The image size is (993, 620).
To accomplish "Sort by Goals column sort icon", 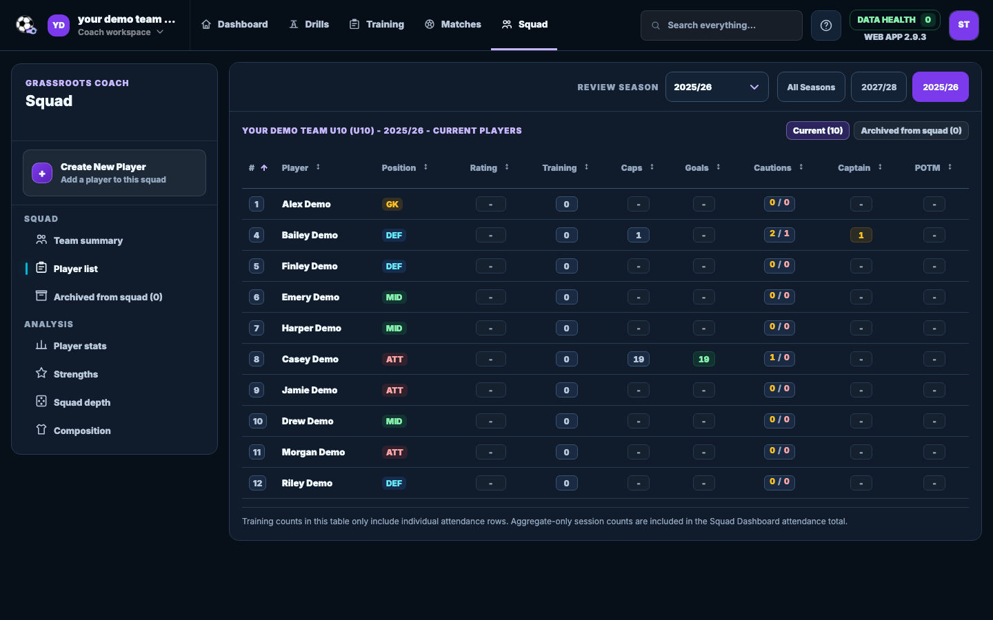I will pyautogui.click(x=718, y=167).
